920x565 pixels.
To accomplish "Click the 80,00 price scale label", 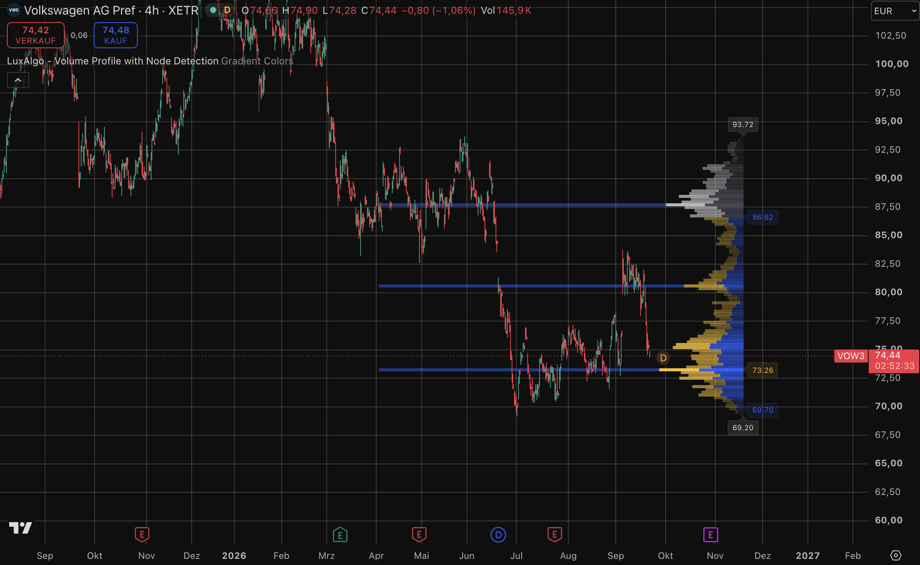I will point(889,292).
